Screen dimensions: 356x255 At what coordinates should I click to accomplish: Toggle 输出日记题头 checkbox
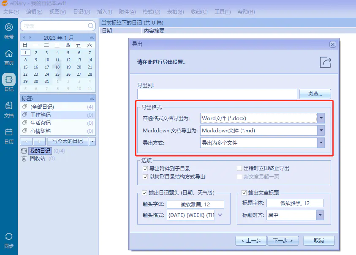(x=144, y=193)
